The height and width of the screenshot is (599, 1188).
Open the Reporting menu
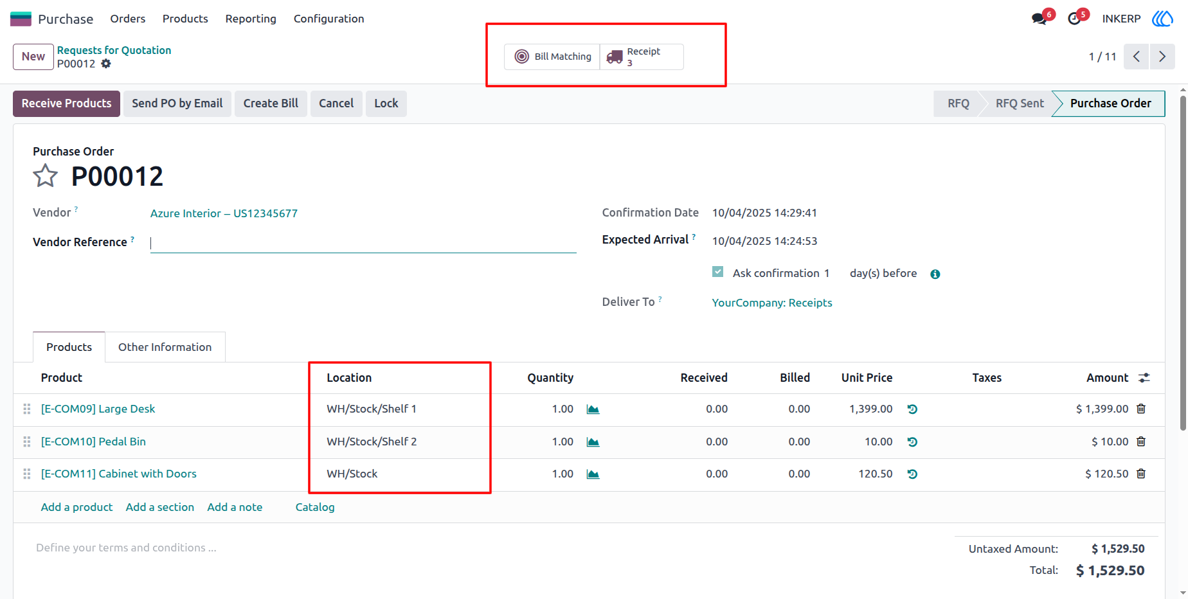[x=251, y=19]
